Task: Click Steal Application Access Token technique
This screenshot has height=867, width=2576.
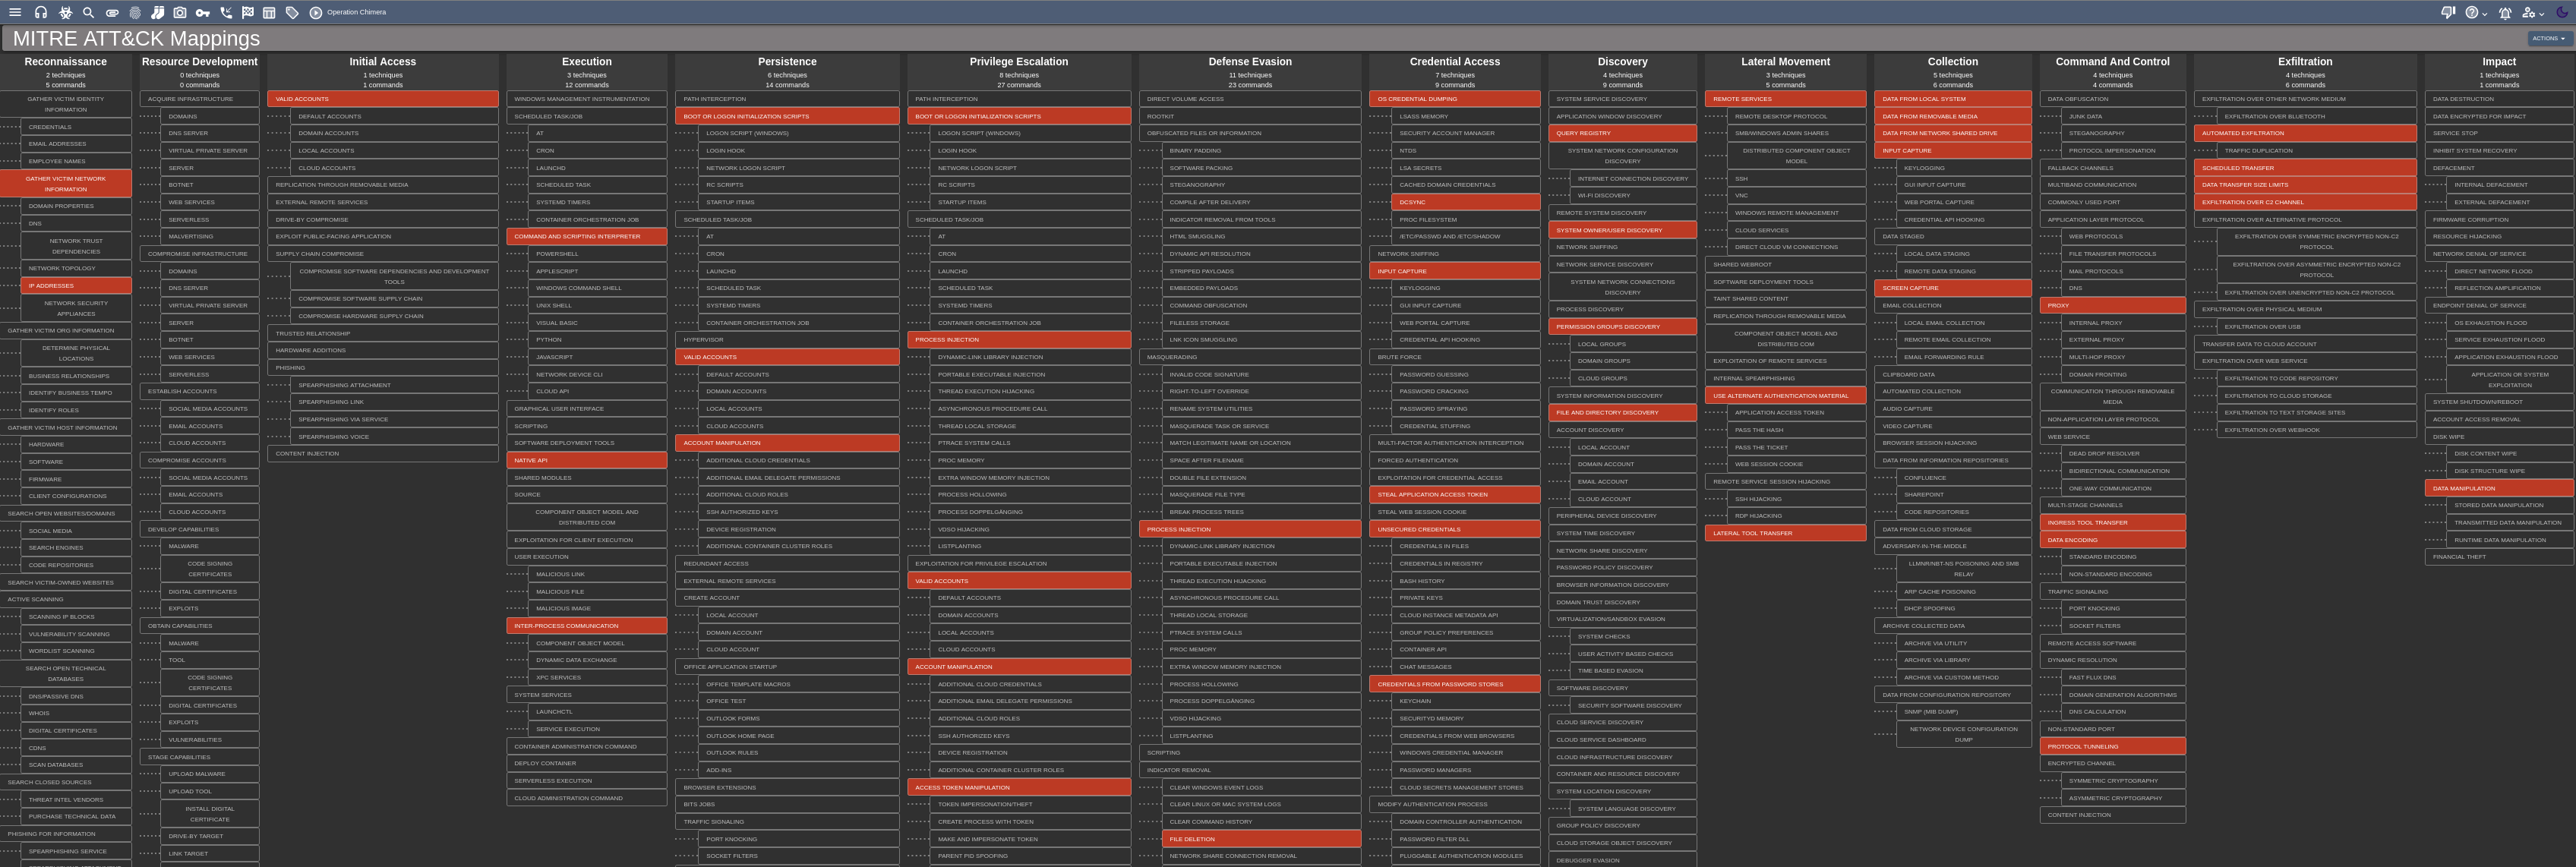Action: click(x=1454, y=494)
